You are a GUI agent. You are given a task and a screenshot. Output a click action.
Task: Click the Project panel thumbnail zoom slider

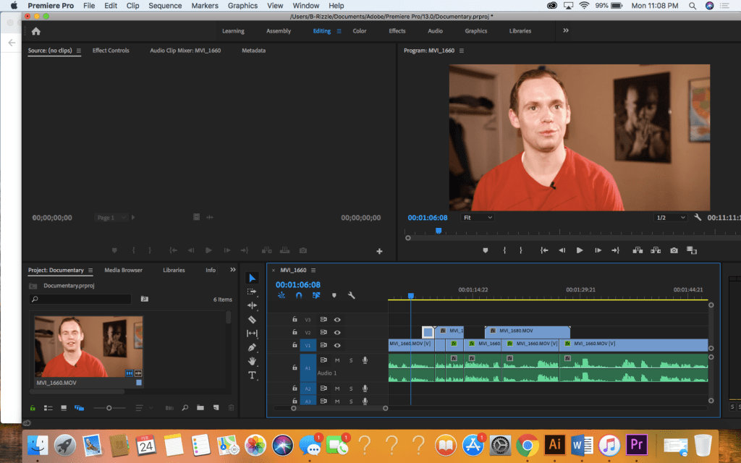[x=109, y=408]
